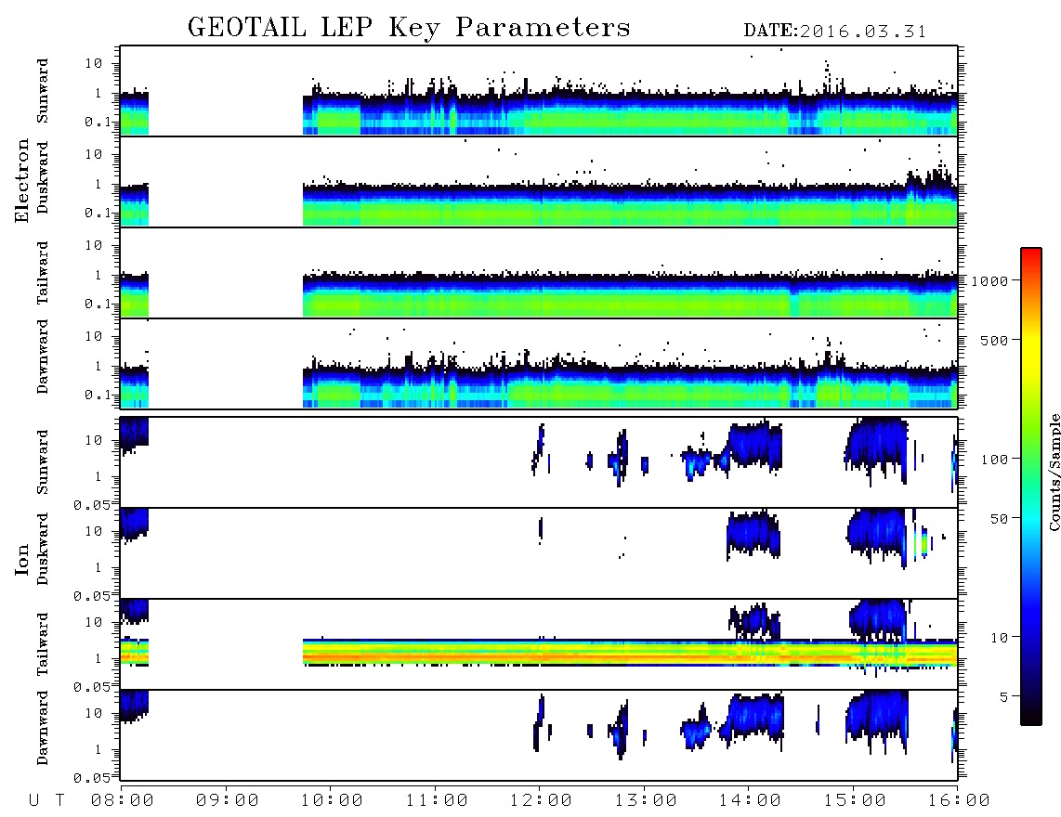
Task: Click the "100" colorbar tick label
Action: point(995,460)
